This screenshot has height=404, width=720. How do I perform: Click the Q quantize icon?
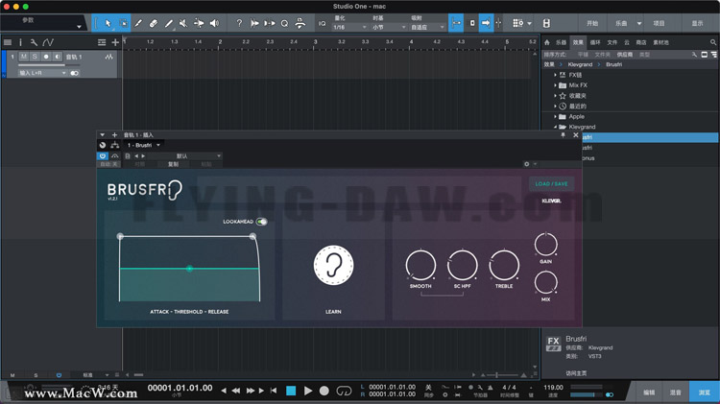pos(284,23)
